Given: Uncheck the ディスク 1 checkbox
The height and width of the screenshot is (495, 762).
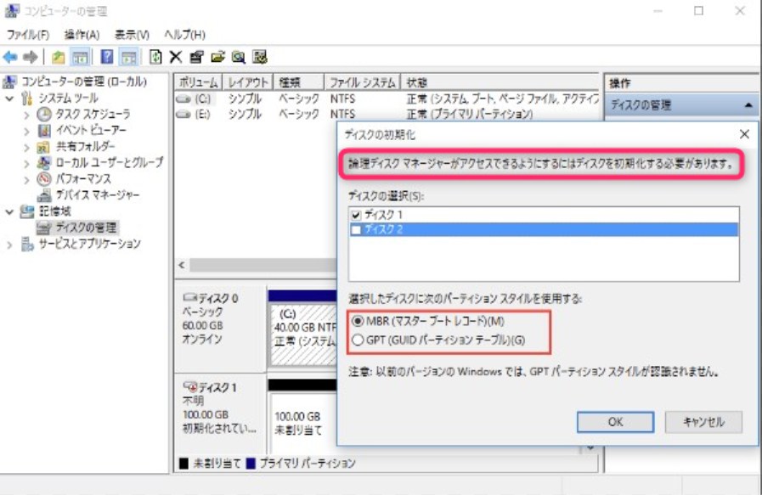Looking at the screenshot, I should (357, 215).
